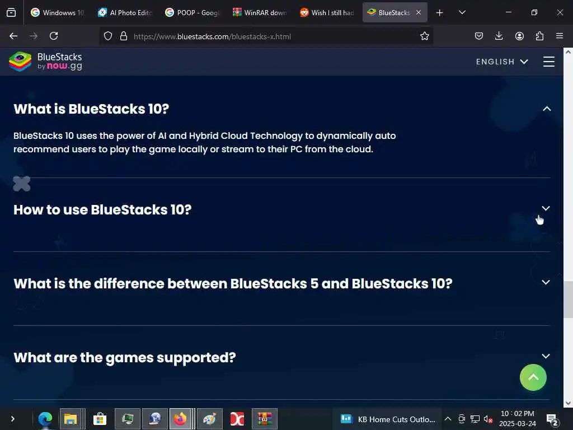The image size is (573, 430).
Task: Open the ENGLISH language dropdown
Action: [x=502, y=62]
